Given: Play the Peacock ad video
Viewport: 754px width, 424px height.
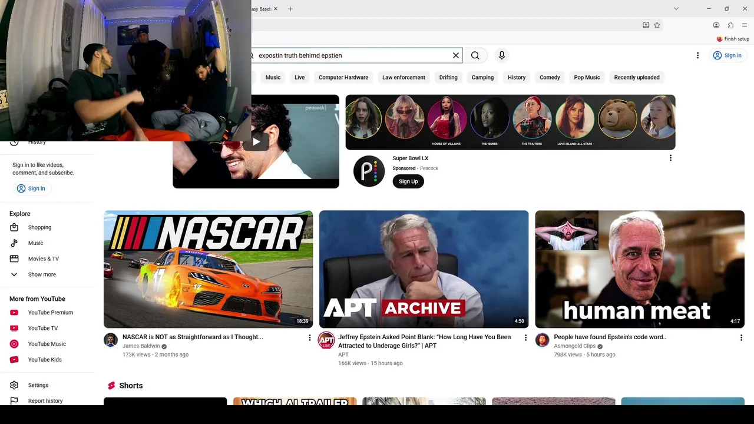Looking at the screenshot, I should (x=256, y=141).
